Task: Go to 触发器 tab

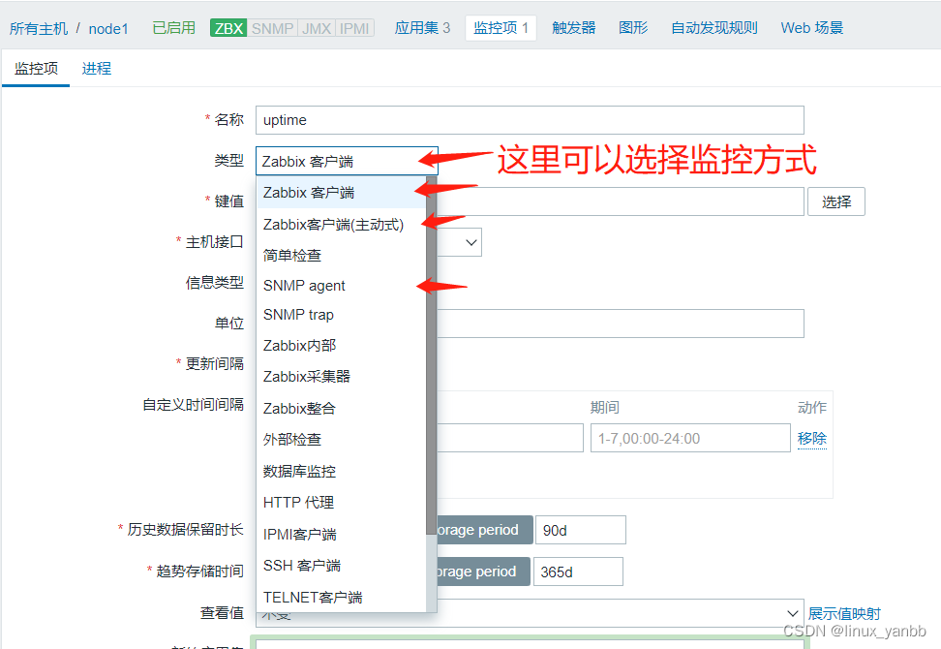Action: coord(574,28)
